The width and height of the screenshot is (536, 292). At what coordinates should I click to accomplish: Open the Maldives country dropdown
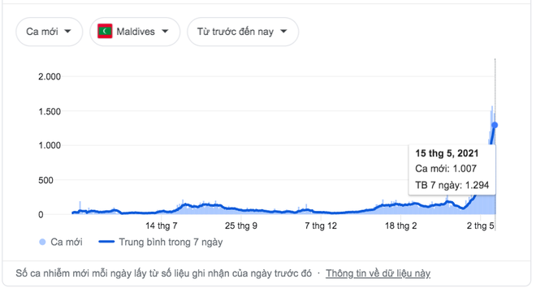[135, 32]
